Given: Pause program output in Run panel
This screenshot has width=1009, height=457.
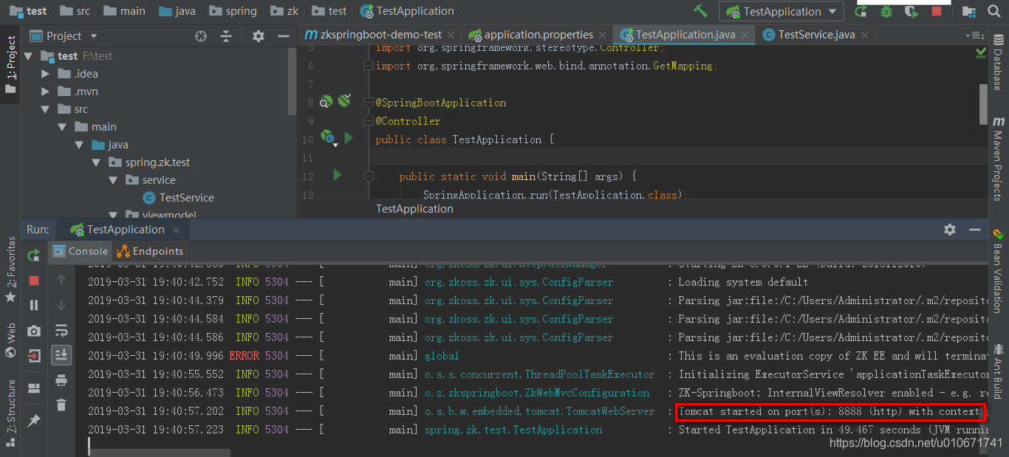Looking at the screenshot, I should click(34, 305).
